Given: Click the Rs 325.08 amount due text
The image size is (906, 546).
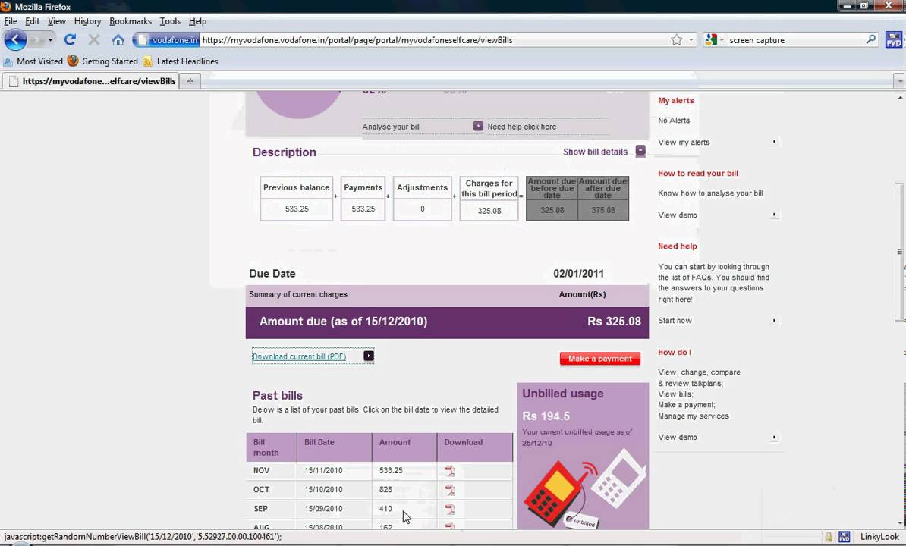Looking at the screenshot, I should pyautogui.click(x=614, y=322).
